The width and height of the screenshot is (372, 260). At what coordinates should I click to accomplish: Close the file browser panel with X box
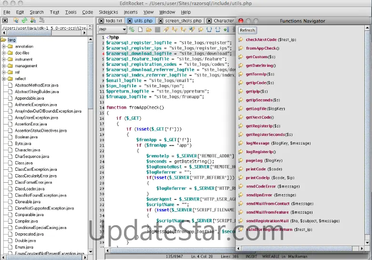(x=5, y=21)
